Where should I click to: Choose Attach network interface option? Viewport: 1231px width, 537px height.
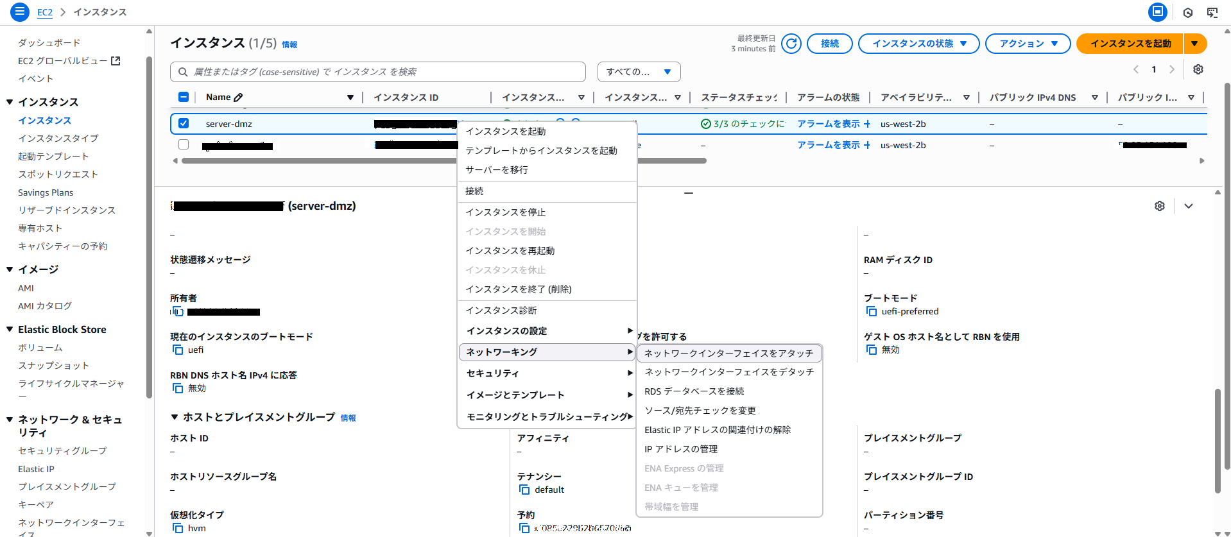click(729, 354)
